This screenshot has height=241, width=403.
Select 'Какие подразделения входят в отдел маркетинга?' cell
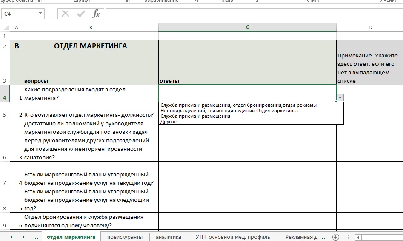[91, 94]
